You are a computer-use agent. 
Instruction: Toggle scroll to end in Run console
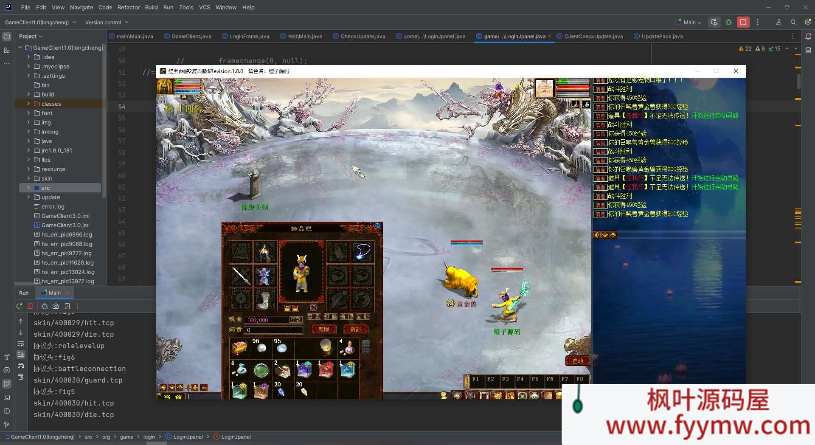[x=21, y=355]
